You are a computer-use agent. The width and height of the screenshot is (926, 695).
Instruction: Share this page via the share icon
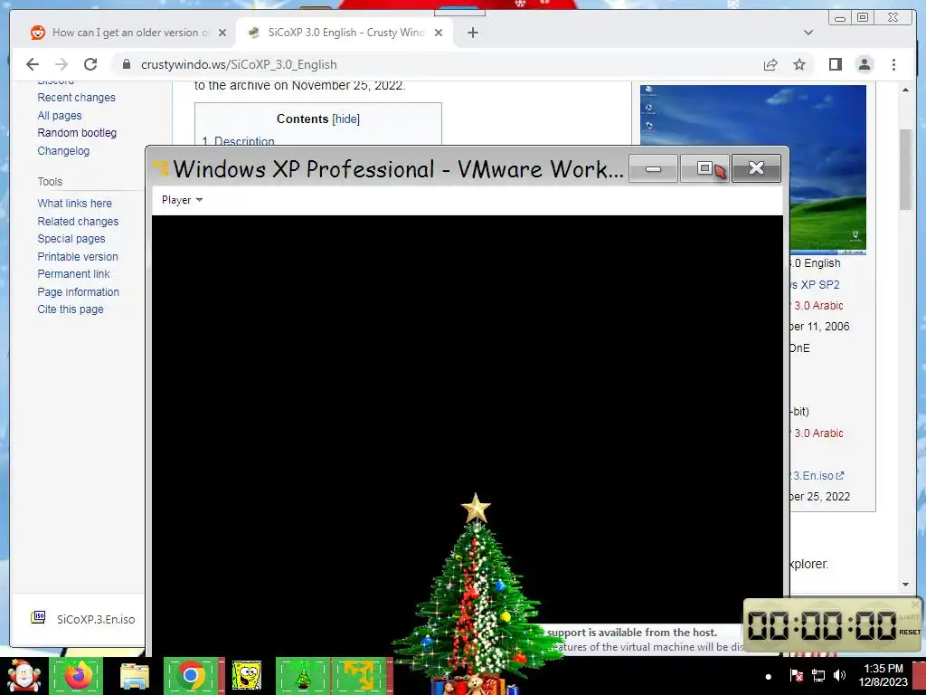[770, 64]
